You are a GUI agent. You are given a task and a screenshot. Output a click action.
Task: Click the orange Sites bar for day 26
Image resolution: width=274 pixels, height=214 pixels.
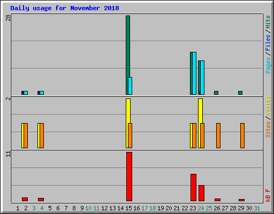point(218,135)
